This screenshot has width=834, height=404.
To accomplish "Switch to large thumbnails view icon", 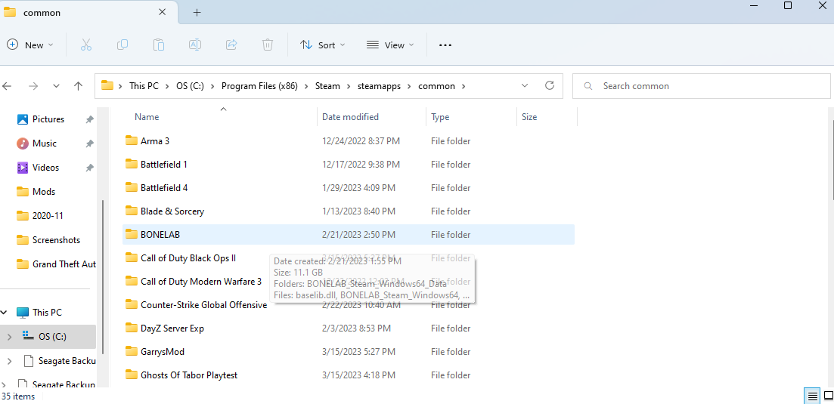I will [x=828, y=396].
